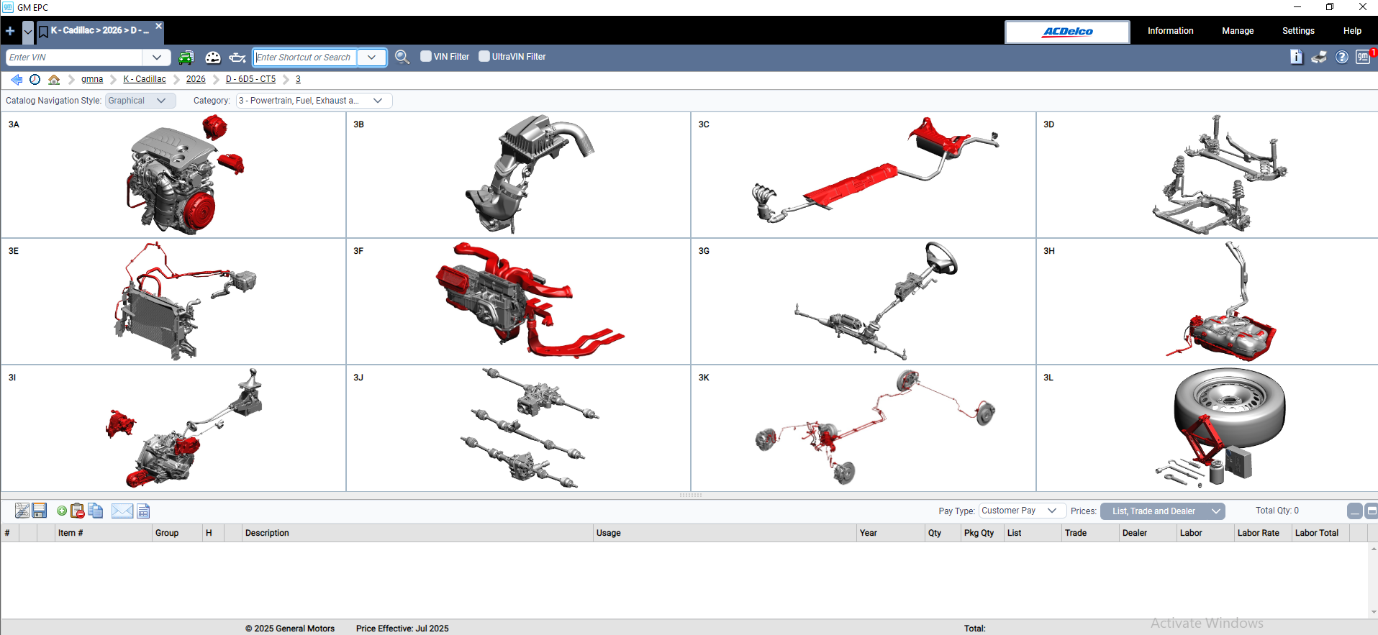Viewport: 1378px width, 635px height.
Task: Click the magnifying glass search icon
Action: pyautogui.click(x=402, y=57)
